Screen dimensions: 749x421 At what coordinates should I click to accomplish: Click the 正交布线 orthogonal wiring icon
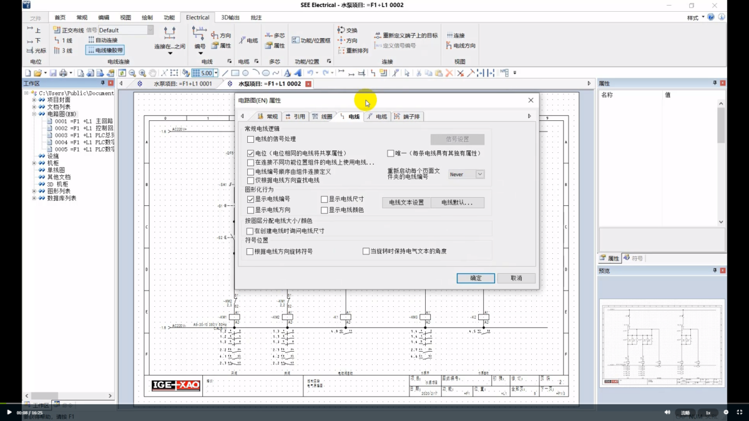point(56,30)
